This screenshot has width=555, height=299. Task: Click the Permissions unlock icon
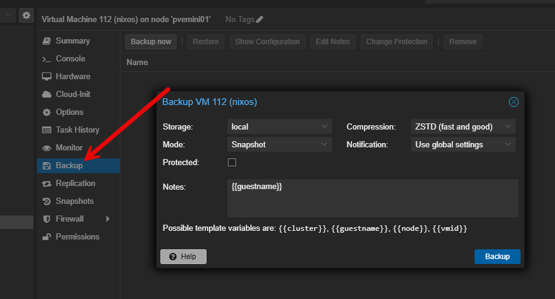[x=47, y=237]
